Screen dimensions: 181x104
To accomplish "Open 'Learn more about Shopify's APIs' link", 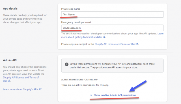I will point(21,90).
